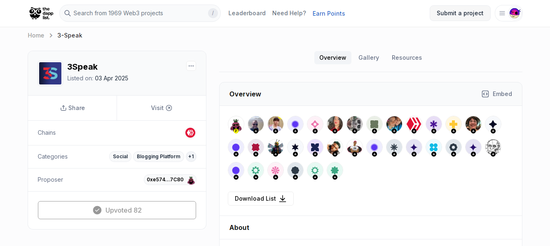
Task: Open the green-haired man upvoter avatar
Action: 335,147
